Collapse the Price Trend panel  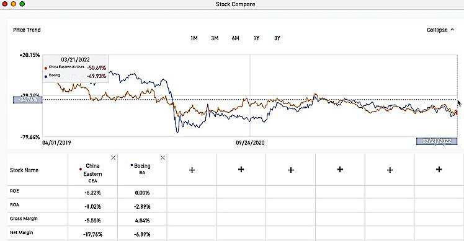point(440,30)
